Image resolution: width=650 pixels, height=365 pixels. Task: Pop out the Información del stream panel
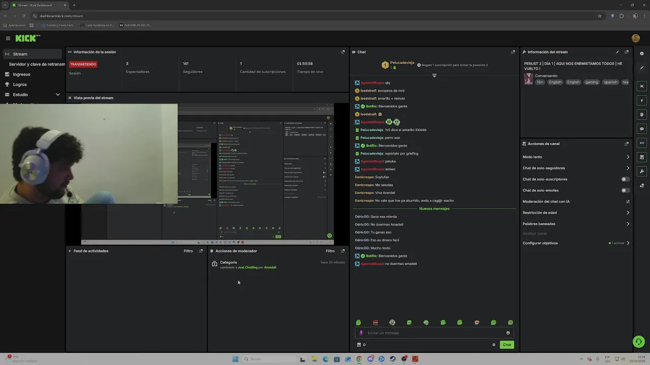pyautogui.click(x=627, y=52)
